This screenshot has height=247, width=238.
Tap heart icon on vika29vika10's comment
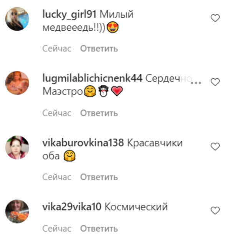tap(215, 211)
